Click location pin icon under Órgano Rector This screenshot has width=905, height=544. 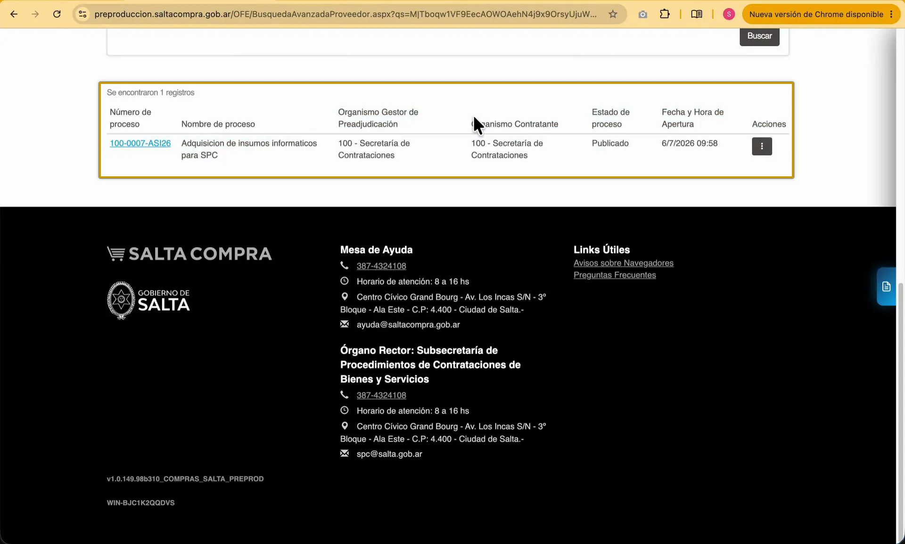tap(345, 426)
